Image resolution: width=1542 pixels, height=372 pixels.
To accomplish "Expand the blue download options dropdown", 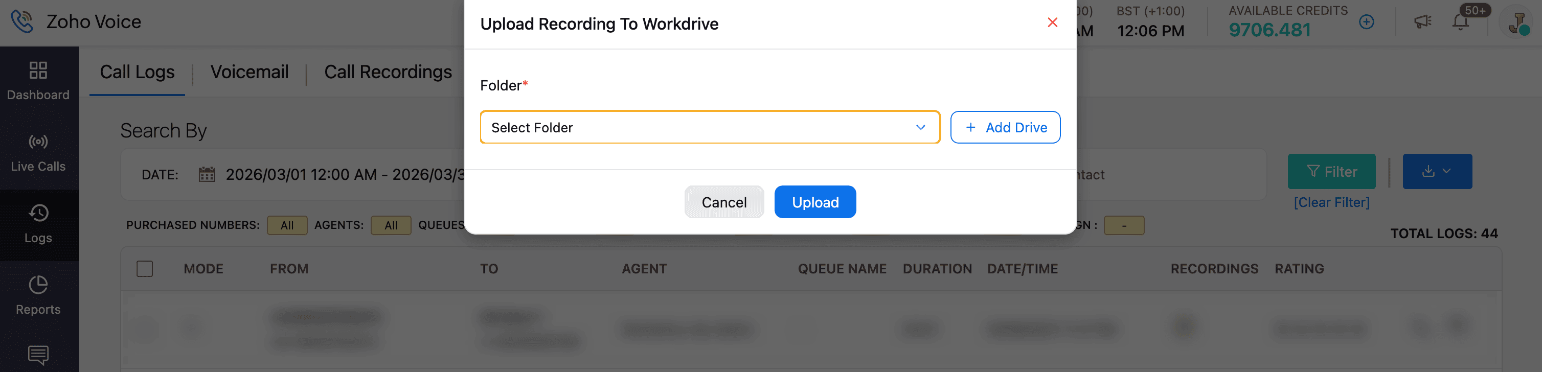I will pos(1437,172).
